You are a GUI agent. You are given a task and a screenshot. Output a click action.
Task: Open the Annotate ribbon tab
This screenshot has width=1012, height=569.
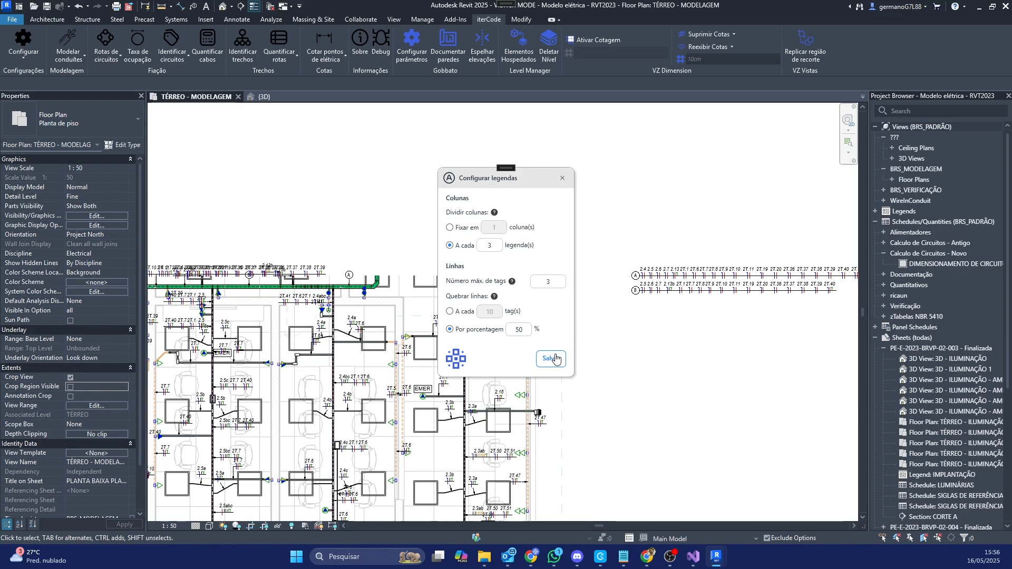tap(237, 19)
